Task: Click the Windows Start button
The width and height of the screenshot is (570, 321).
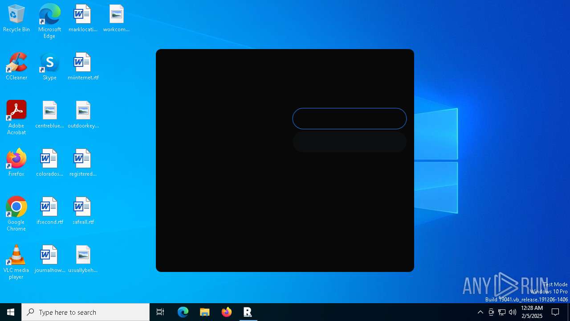Action: click(11, 312)
